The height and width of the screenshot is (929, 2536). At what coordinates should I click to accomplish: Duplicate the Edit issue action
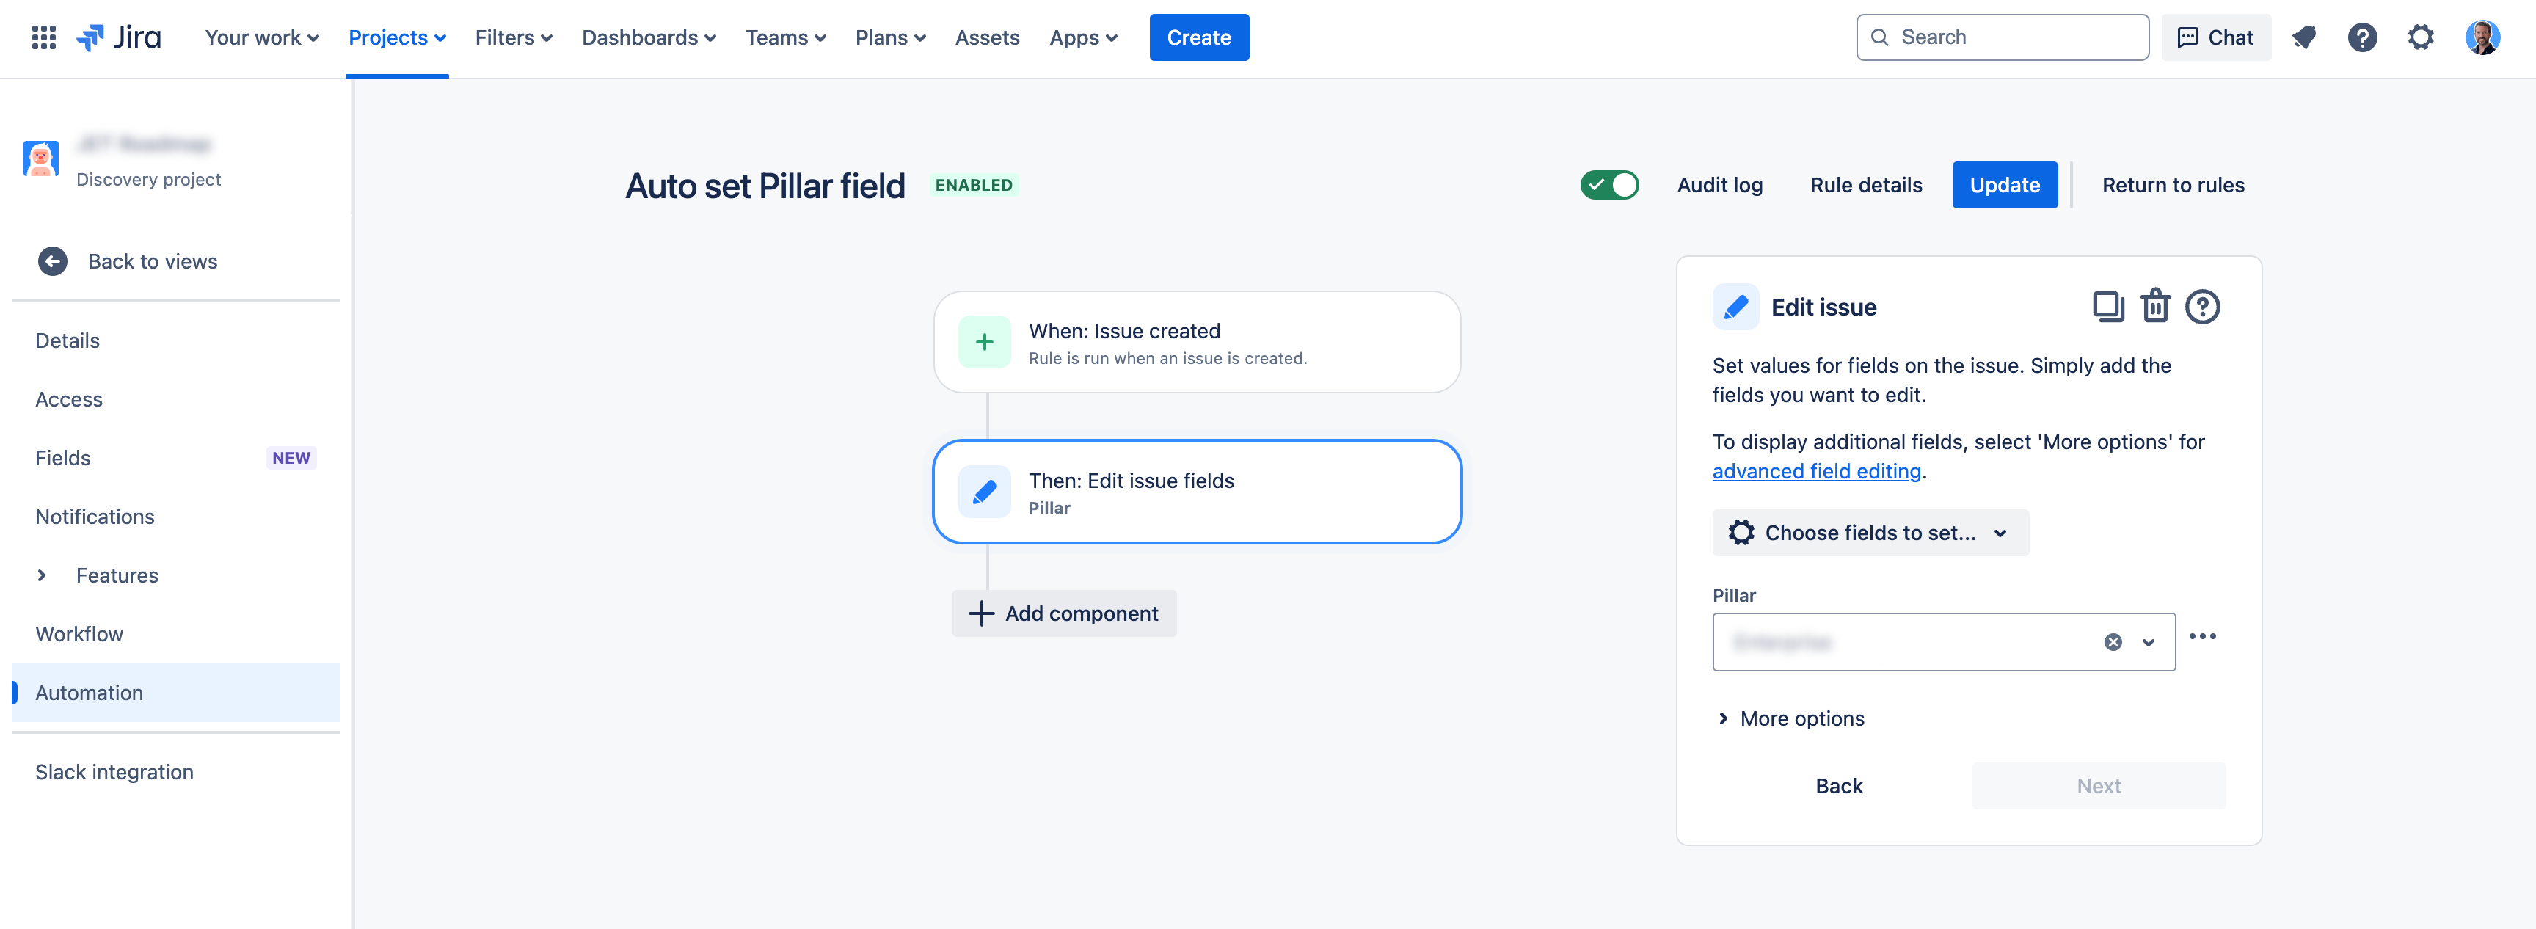[2107, 306]
